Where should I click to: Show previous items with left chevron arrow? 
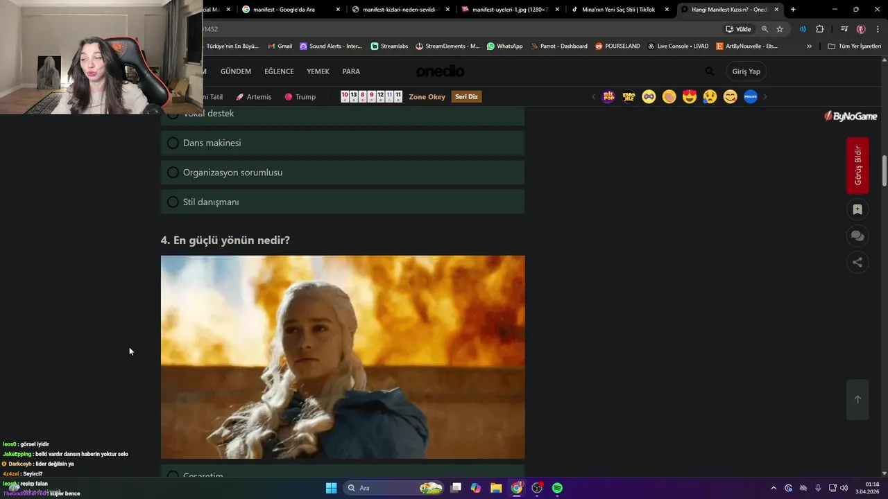tap(593, 97)
